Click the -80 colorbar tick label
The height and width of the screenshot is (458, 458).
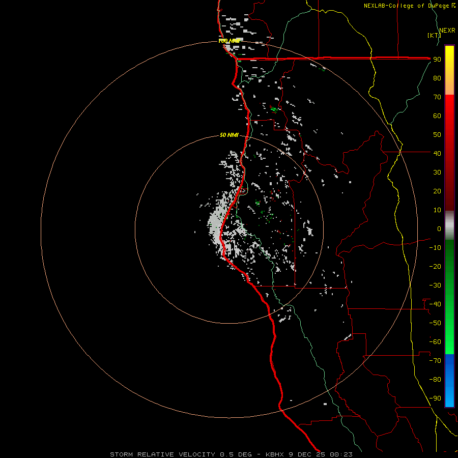point(435,380)
